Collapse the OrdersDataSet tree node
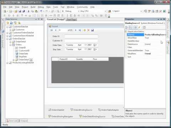The width and height of the screenshot is (171, 128). (x=7, y=39)
